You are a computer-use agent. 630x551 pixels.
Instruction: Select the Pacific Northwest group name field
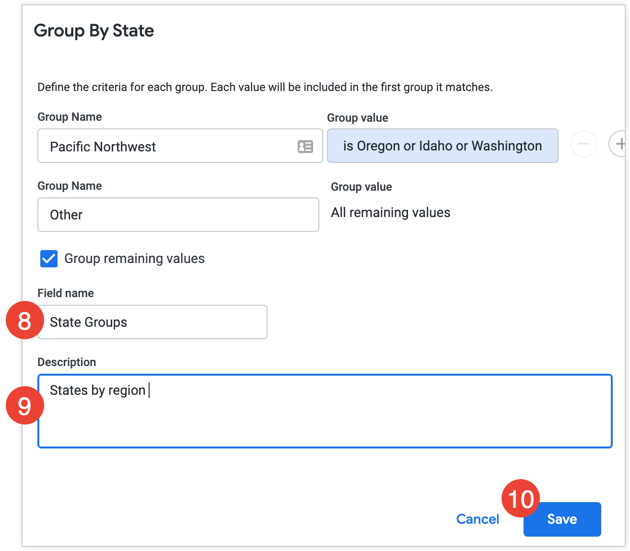coord(168,146)
